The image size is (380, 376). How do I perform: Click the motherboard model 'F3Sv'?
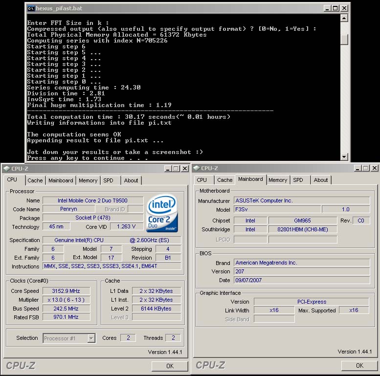tap(277, 209)
